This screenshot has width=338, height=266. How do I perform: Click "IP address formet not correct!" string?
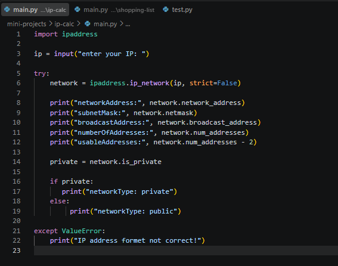click(138, 240)
